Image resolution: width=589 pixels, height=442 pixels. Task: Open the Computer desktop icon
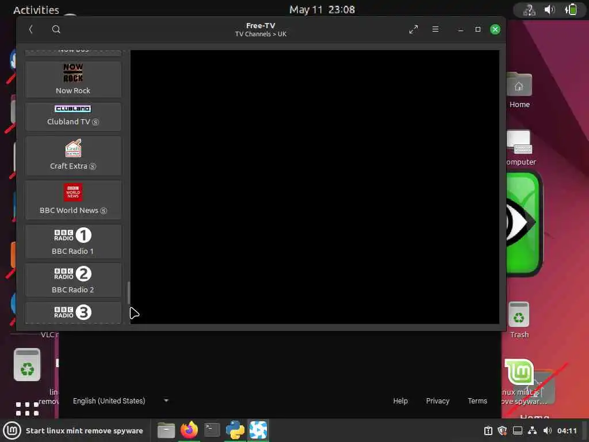coord(520,148)
